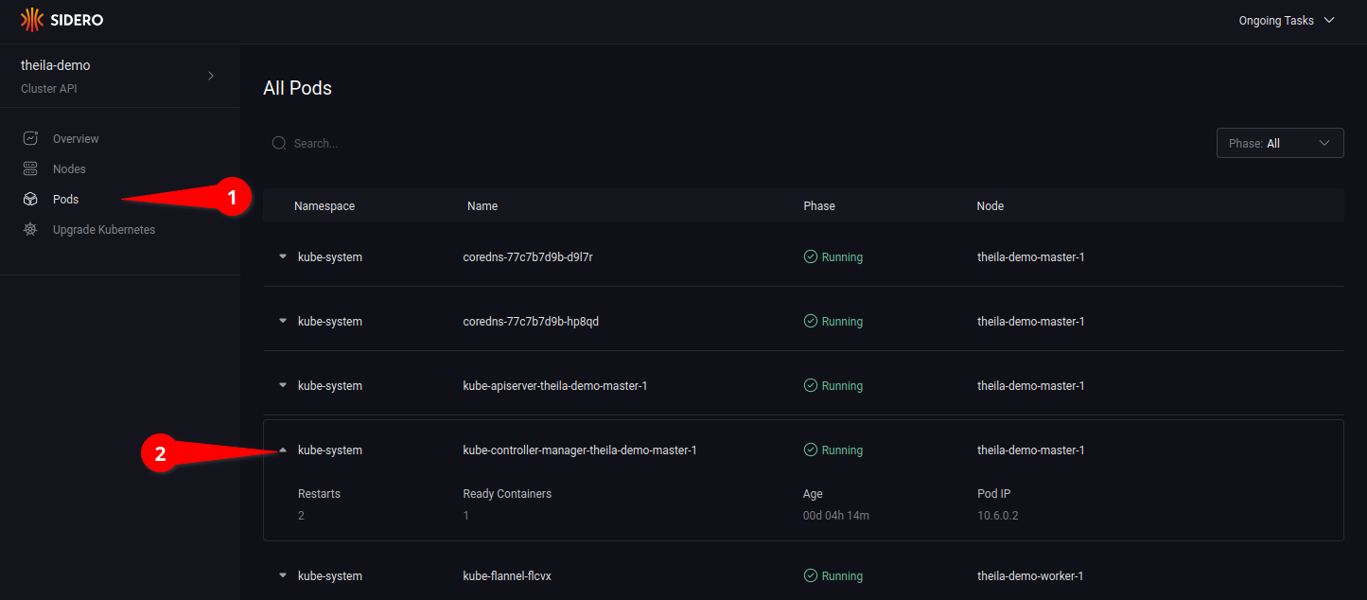Click the search magnifier icon
The height and width of the screenshot is (600, 1367).
tap(279, 144)
